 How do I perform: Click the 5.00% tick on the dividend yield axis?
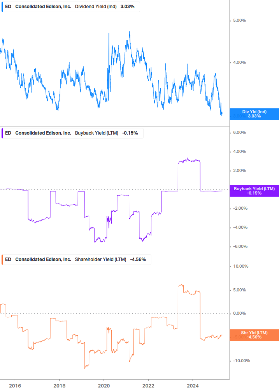(x=239, y=21)
